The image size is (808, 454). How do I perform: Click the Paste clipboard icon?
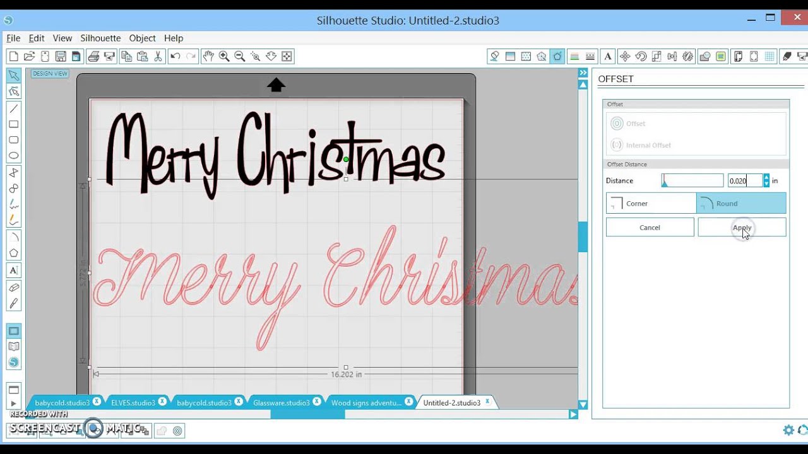[x=142, y=56]
